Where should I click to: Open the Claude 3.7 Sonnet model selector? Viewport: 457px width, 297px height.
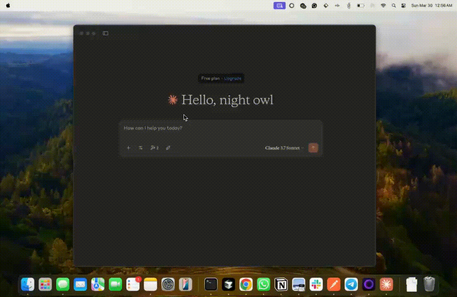284,148
